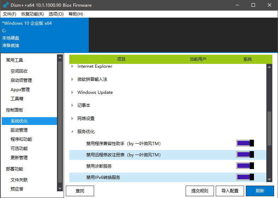Toggle 禁用IPv6转换服务 switch

point(245,177)
